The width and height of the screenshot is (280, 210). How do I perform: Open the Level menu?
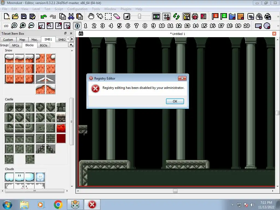tap(36, 9)
